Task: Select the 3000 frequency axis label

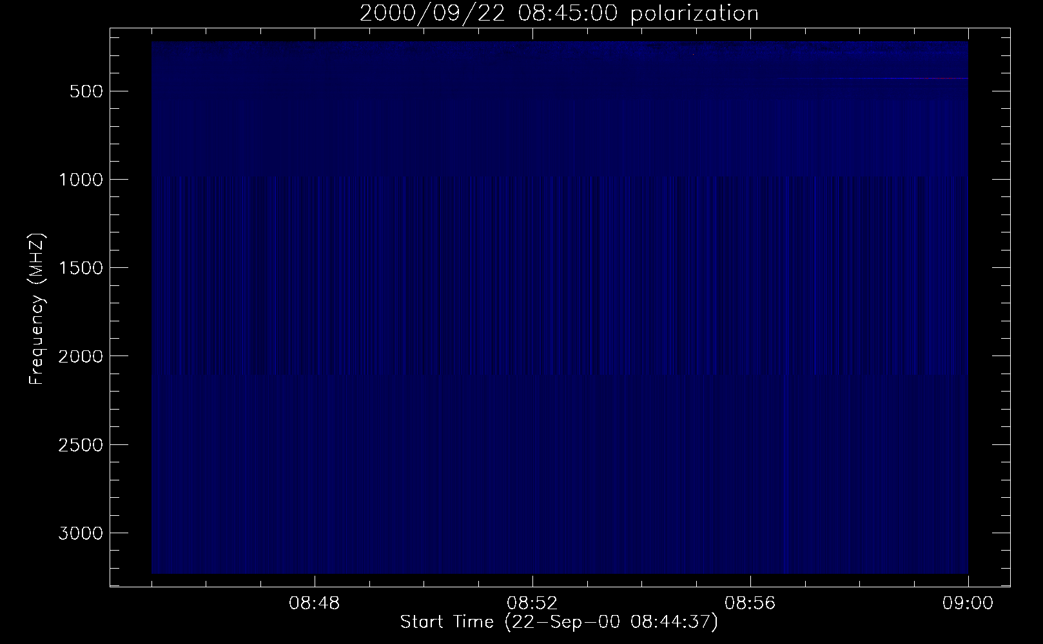Action: pos(81,533)
